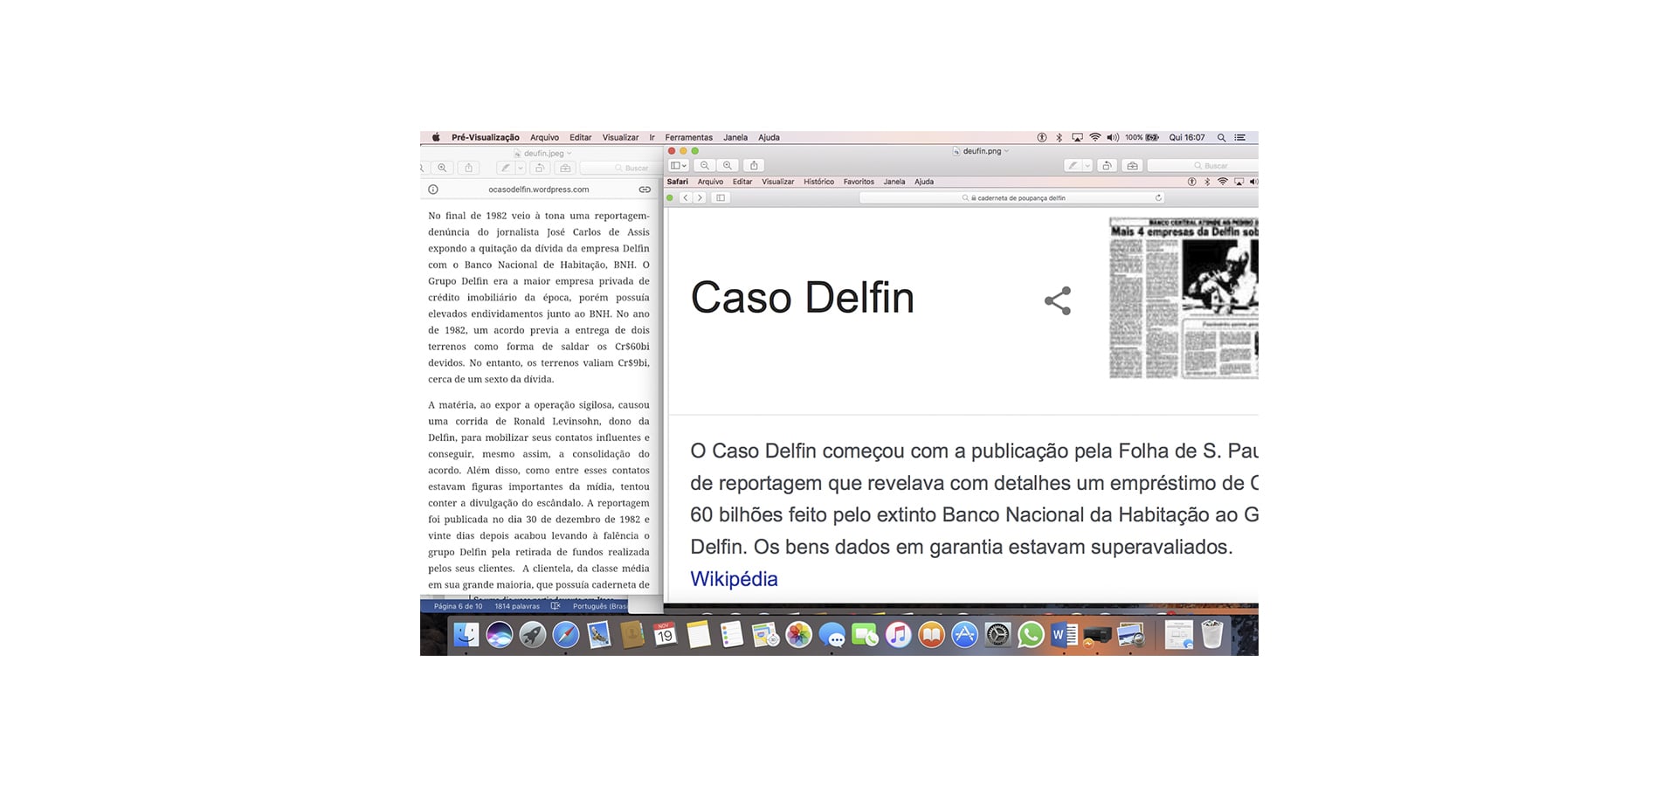Open the Visualizar menu in top menu bar
Screen dimensions: 1677x786
(620, 138)
